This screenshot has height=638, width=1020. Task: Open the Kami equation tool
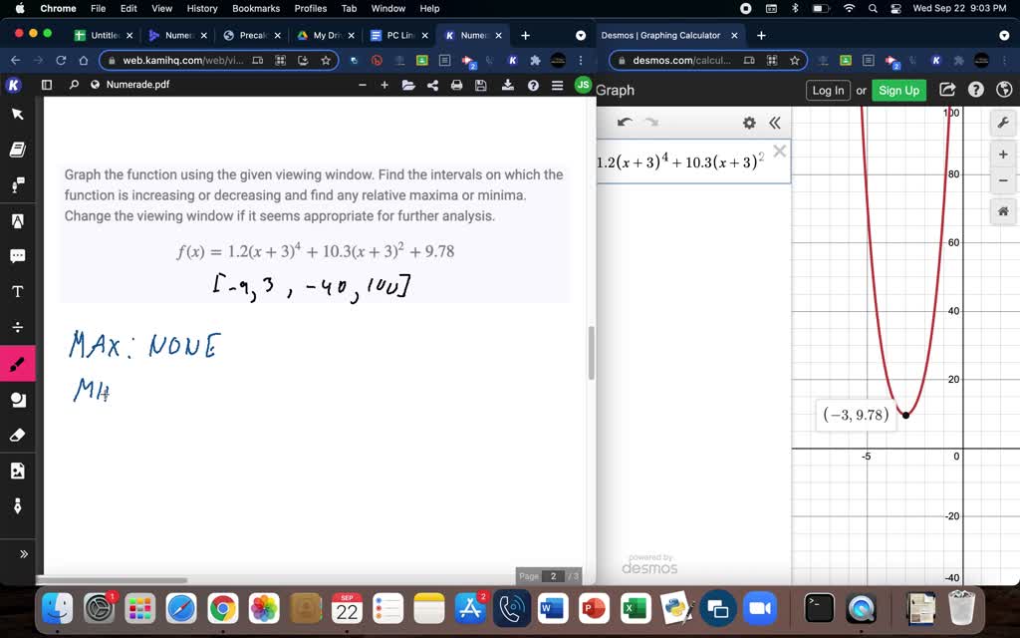point(17,328)
